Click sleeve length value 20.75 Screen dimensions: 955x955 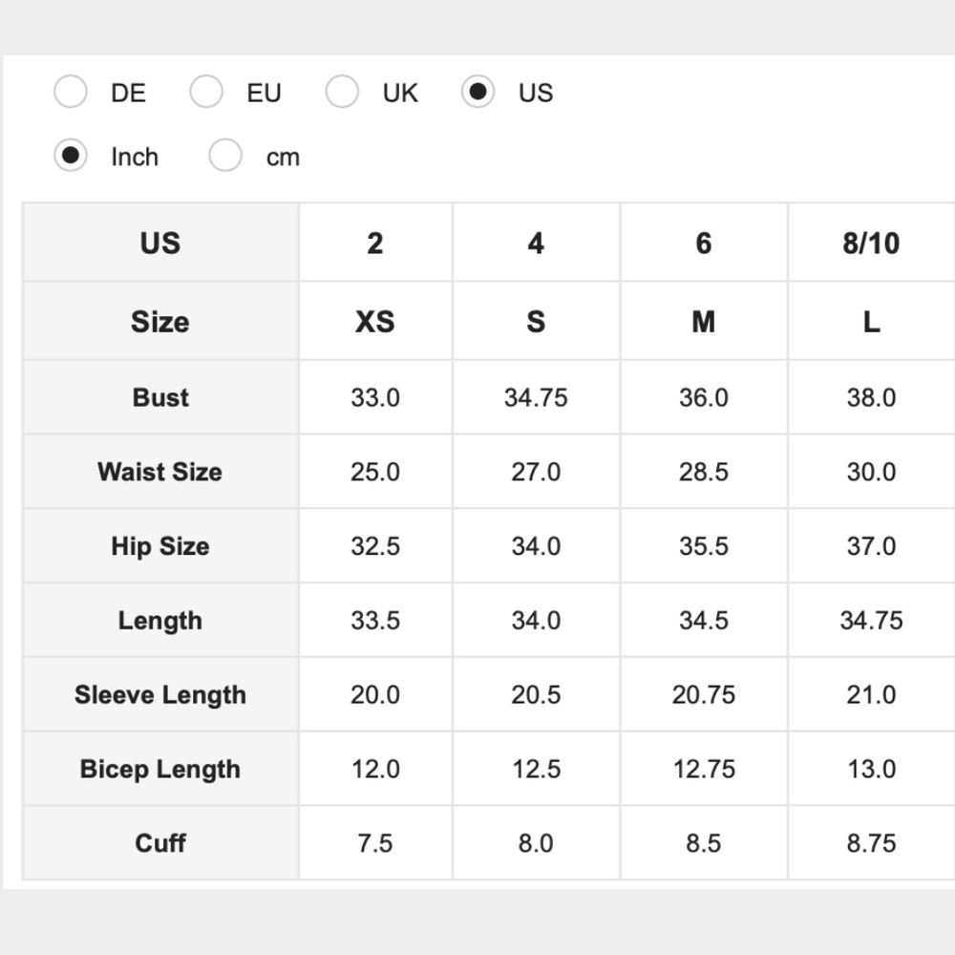704,695
